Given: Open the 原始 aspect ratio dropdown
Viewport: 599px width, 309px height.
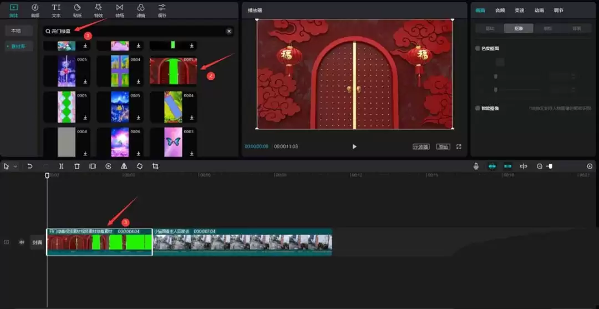Looking at the screenshot, I should point(443,147).
